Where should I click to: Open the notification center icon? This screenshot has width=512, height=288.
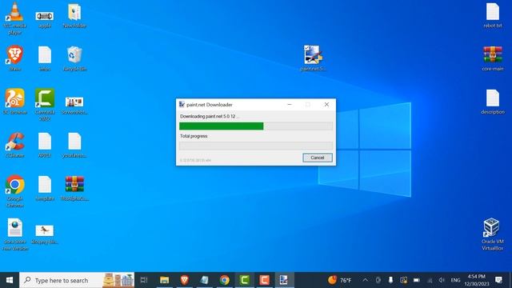pos(498,280)
